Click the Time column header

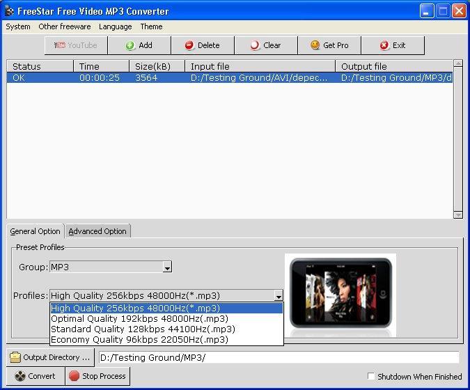pyautogui.click(x=102, y=66)
